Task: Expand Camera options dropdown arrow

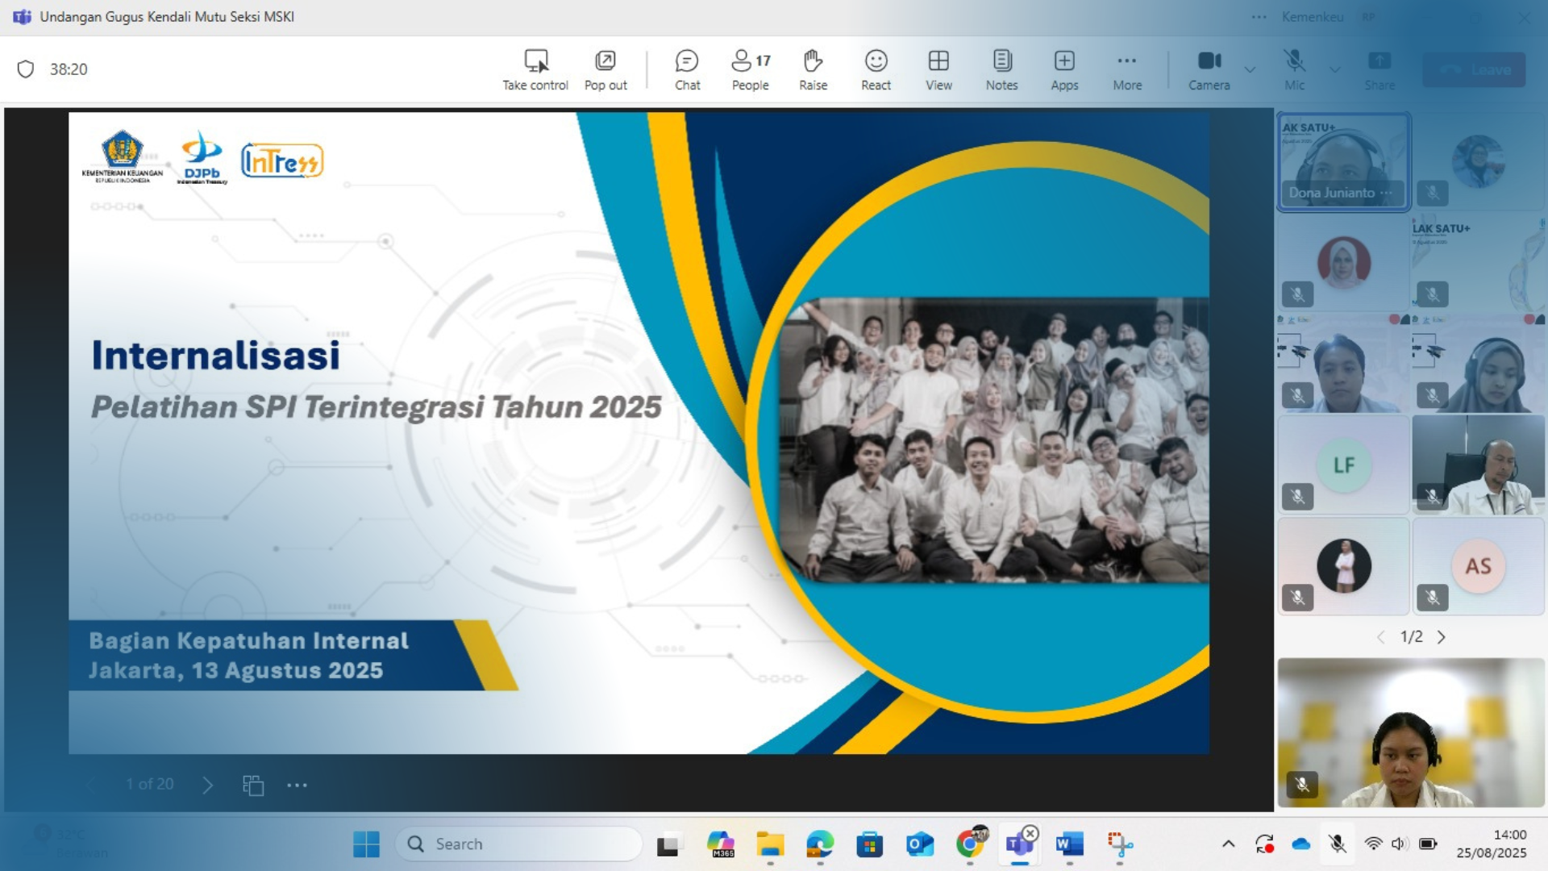Action: pyautogui.click(x=1250, y=69)
